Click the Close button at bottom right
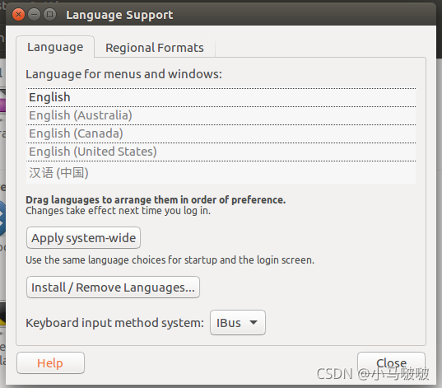This screenshot has height=388, width=442. point(391,363)
